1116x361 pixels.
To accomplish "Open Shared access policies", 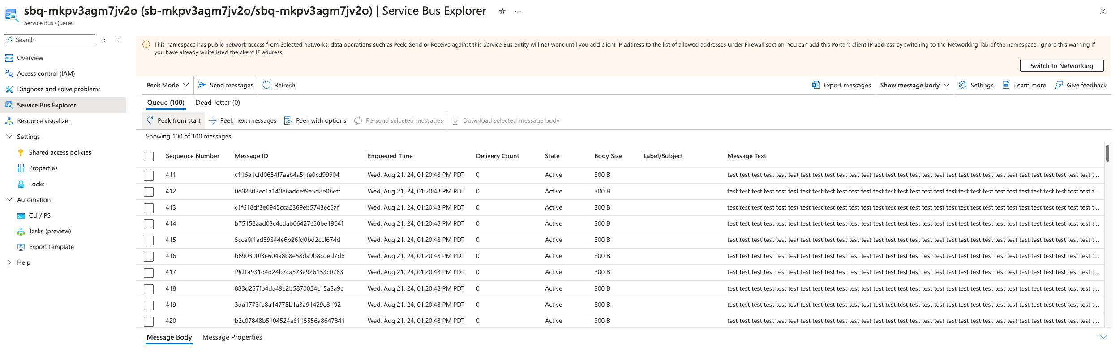I will point(60,152).
